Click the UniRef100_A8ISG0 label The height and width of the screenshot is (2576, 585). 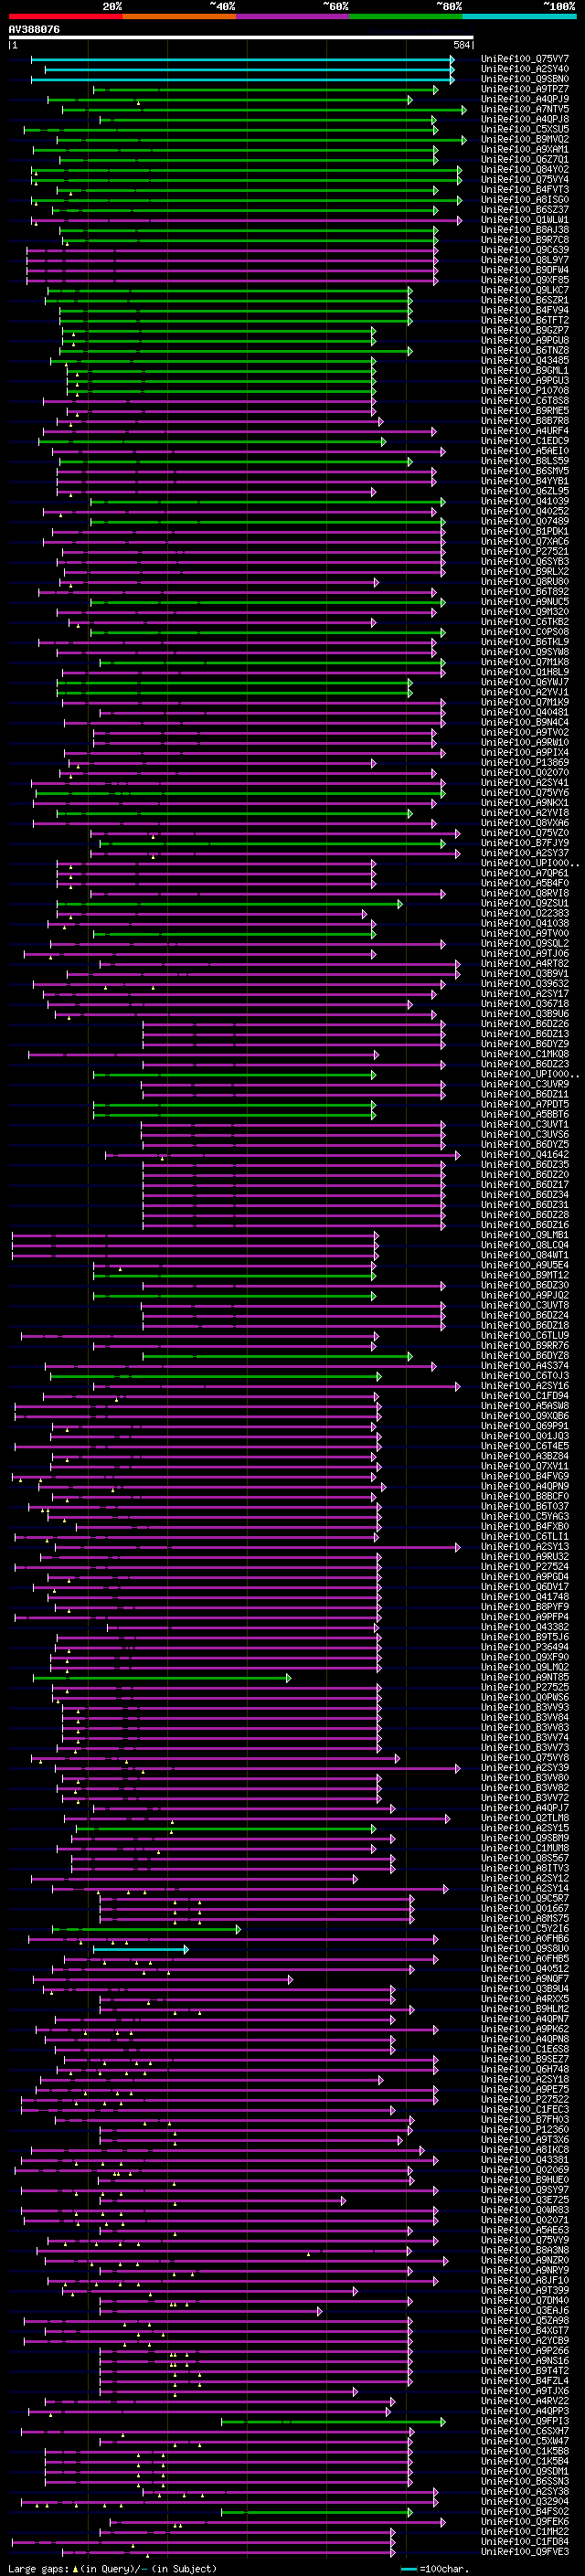point(525,200)
